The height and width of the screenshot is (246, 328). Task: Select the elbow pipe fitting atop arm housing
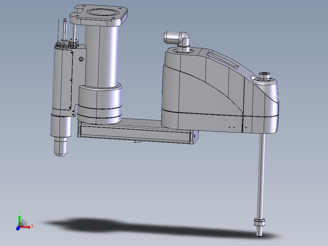pyautogui.click(x=177, y=41)
